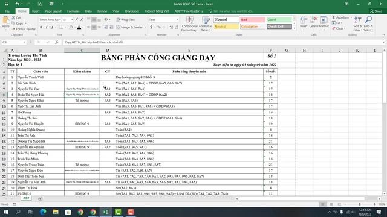Insert cells from Cells group
This screenshot has height=217, width=387.
click(x=304, y=24)
